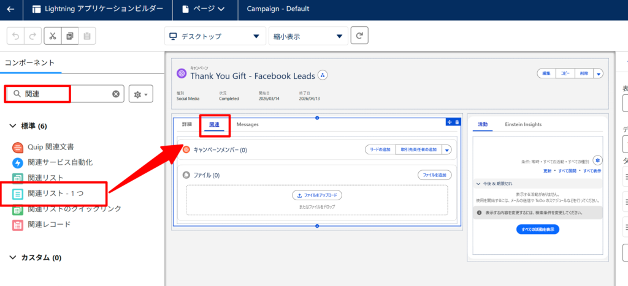Click the undo arrow button
This screenshot has width=628, height=286.
click(x=15, y=36)
